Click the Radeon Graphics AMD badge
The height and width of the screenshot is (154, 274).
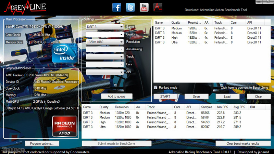64,126
